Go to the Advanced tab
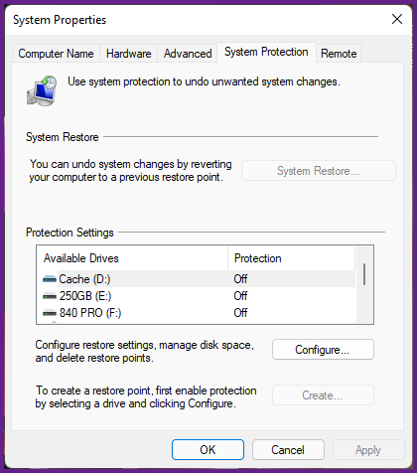Screen dimensions: 417x473 pos(188,54)
